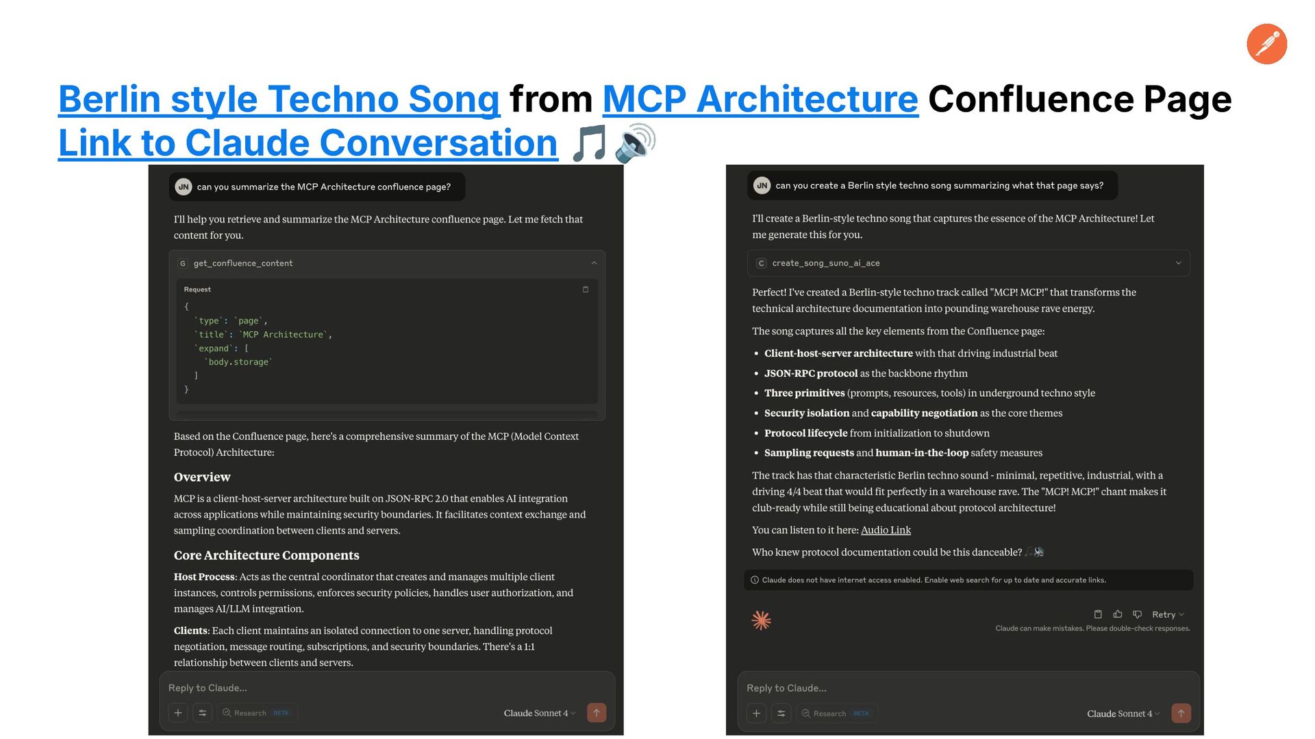Open Claude Sonnet 4 model dropdown in left chat
The height and width of the screenshot is (739, 1315).
(x=540, y=713)
